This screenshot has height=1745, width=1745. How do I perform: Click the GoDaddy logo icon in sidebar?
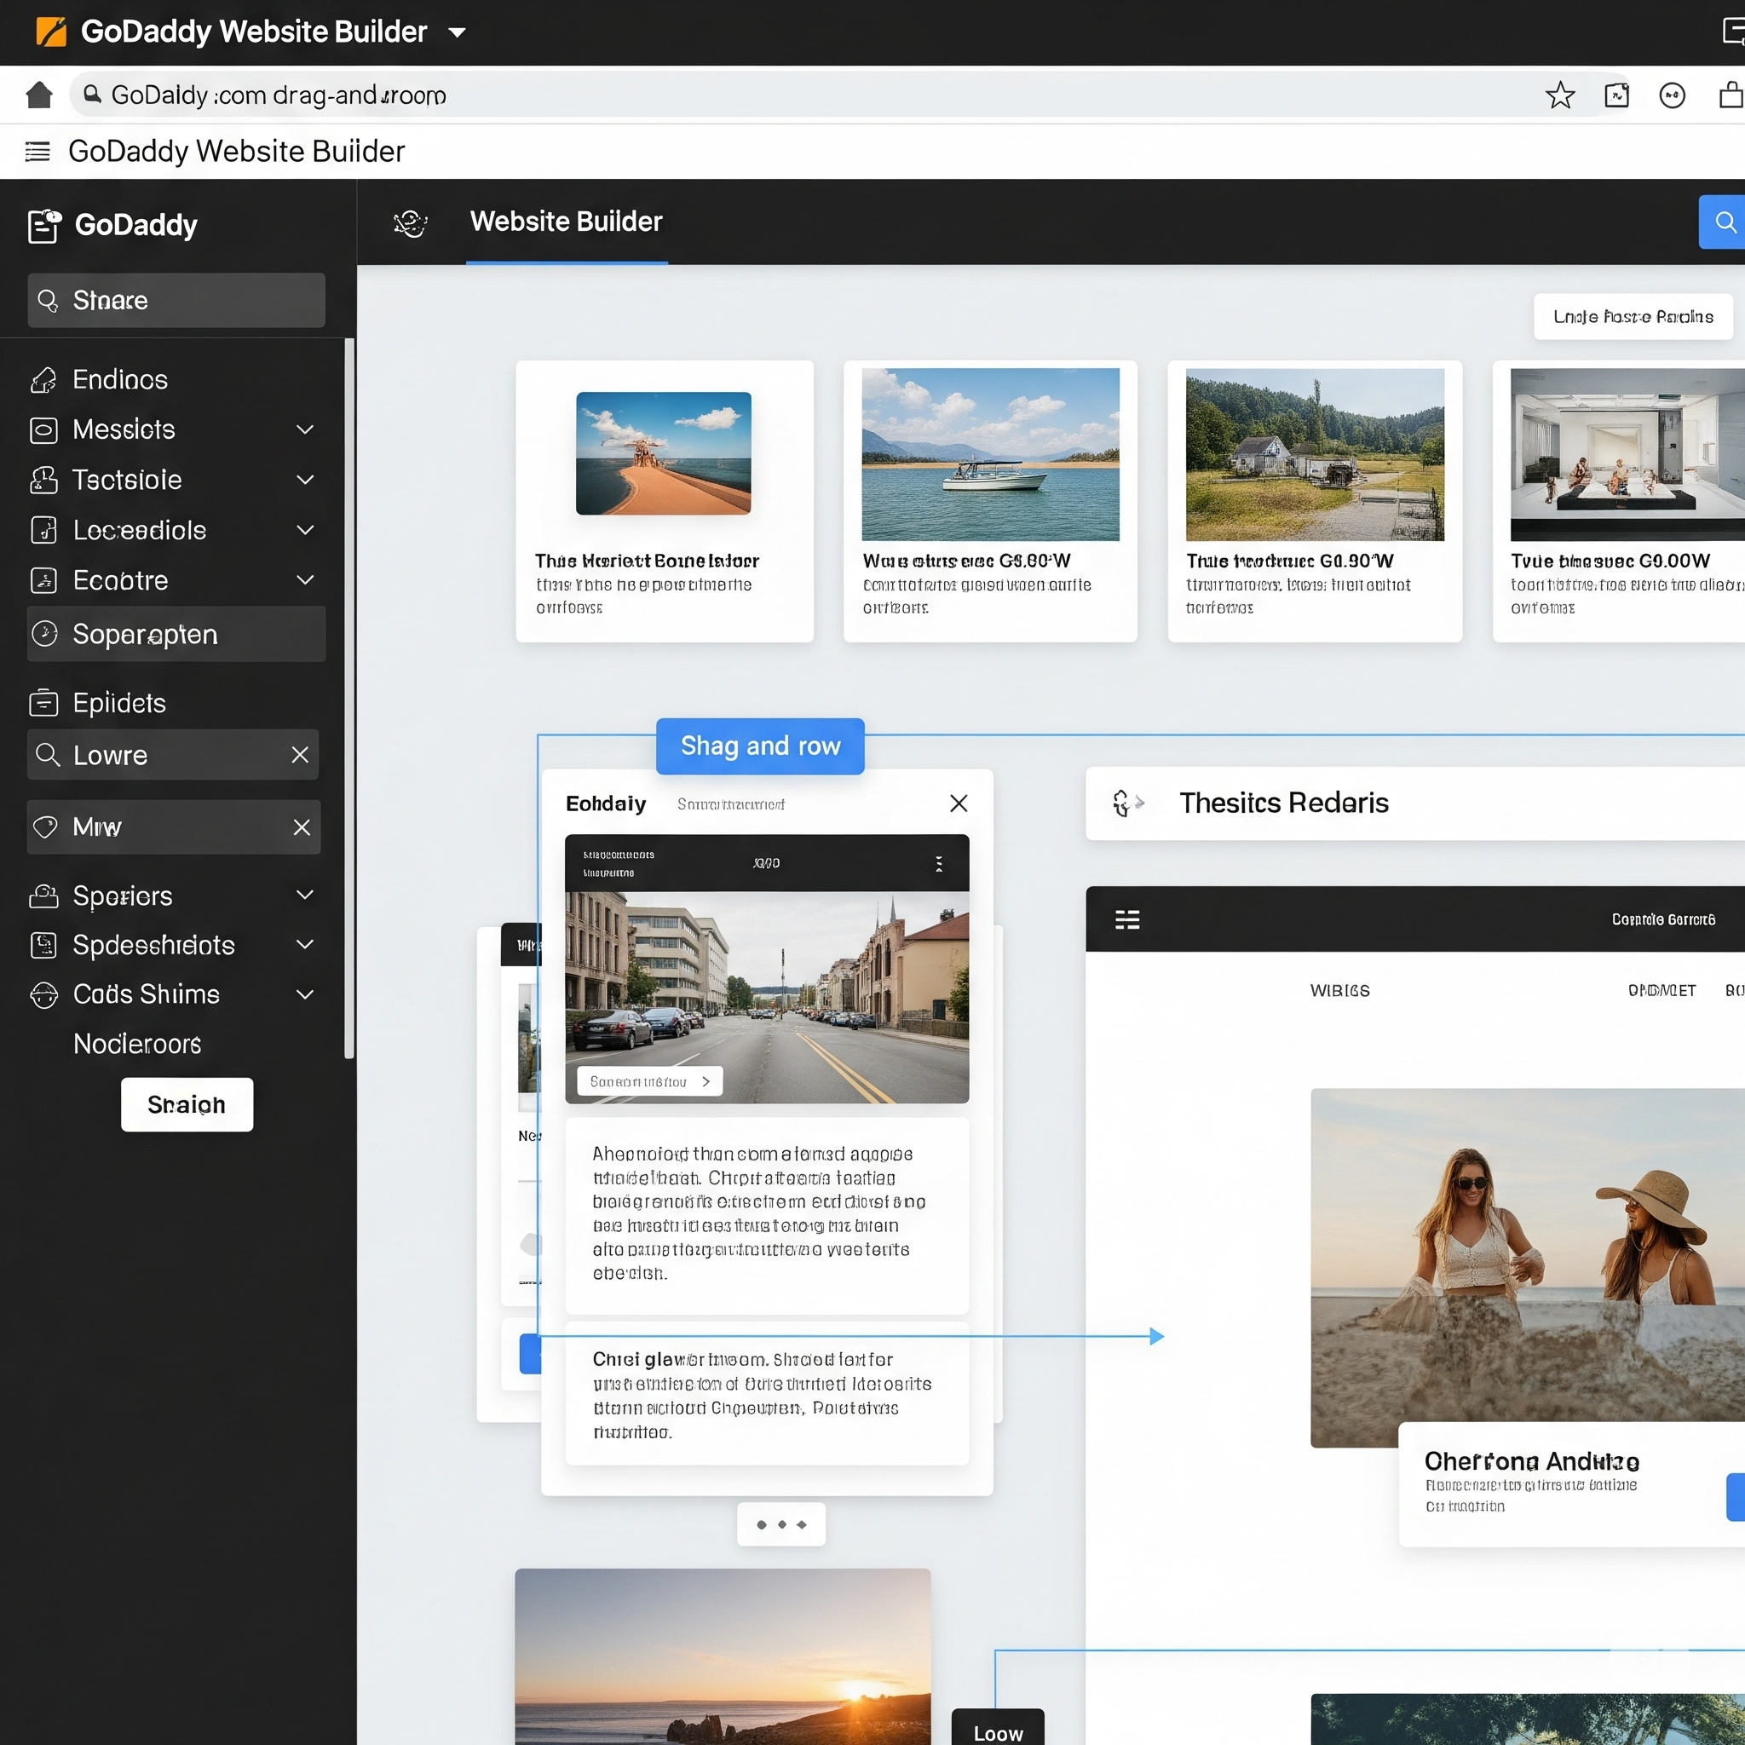tap(44, 225)
